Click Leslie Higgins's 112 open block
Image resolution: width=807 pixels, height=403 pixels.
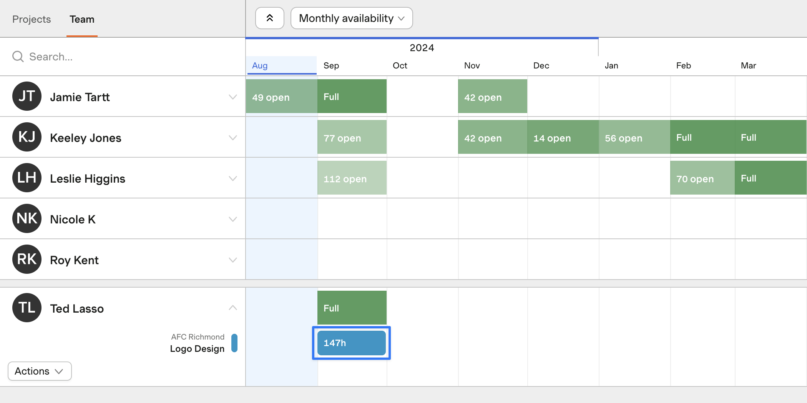[x=352, y=178]
